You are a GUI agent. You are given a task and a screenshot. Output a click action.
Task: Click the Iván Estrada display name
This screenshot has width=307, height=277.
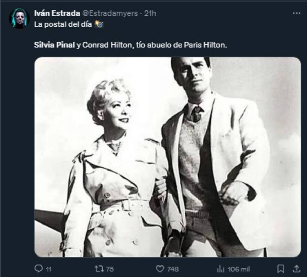[57, 13]
